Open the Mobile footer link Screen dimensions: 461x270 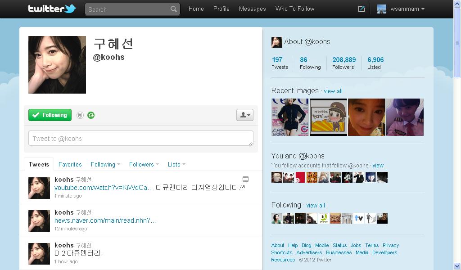tap(322, 245)
